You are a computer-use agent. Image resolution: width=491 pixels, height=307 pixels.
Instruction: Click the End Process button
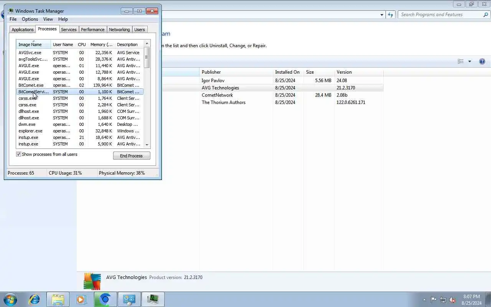click(x=132, y=156)
